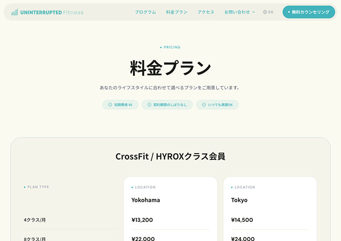Select the Yokohama location title
Image resolution: width=341 pixels, height=241 pixels.
tap(146, 200)
